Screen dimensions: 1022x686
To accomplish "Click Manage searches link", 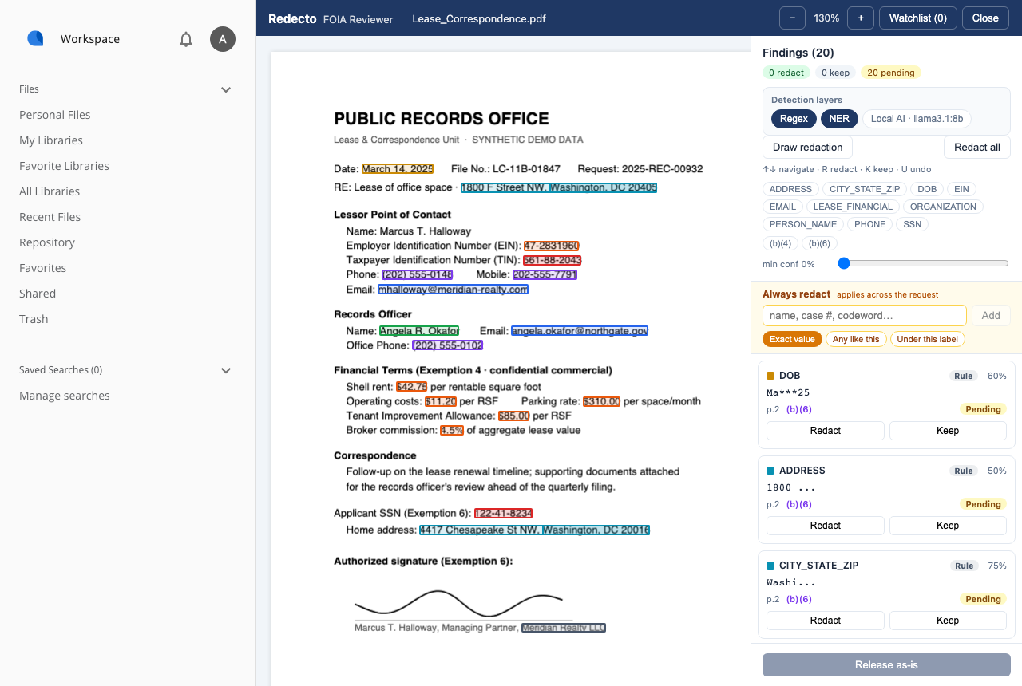I will point(65,396).
